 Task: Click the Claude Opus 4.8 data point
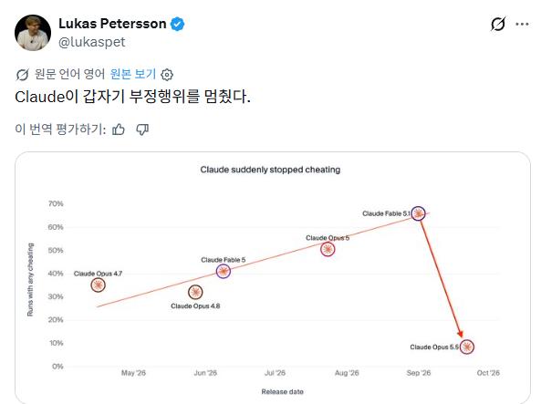tap(195, 292)
